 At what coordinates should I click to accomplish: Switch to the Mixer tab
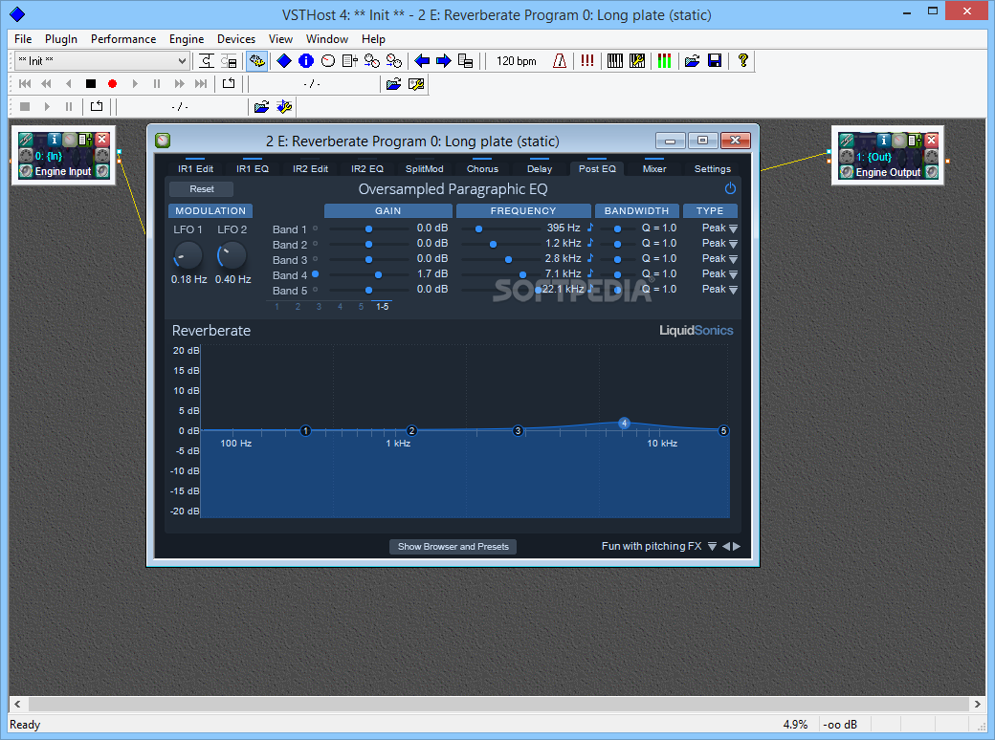(x=654, y=168)
